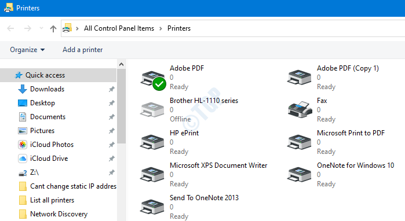Image resolution: width=405 pixels, height=221 pixels.
Task: Select the Brother HL-1110 series printer icon
Action: (x=152, y=109)
